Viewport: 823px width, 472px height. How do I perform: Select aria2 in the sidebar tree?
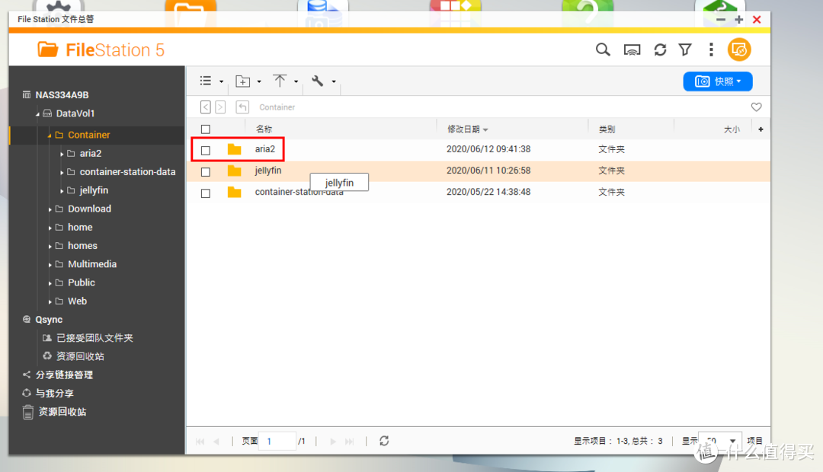90,153
